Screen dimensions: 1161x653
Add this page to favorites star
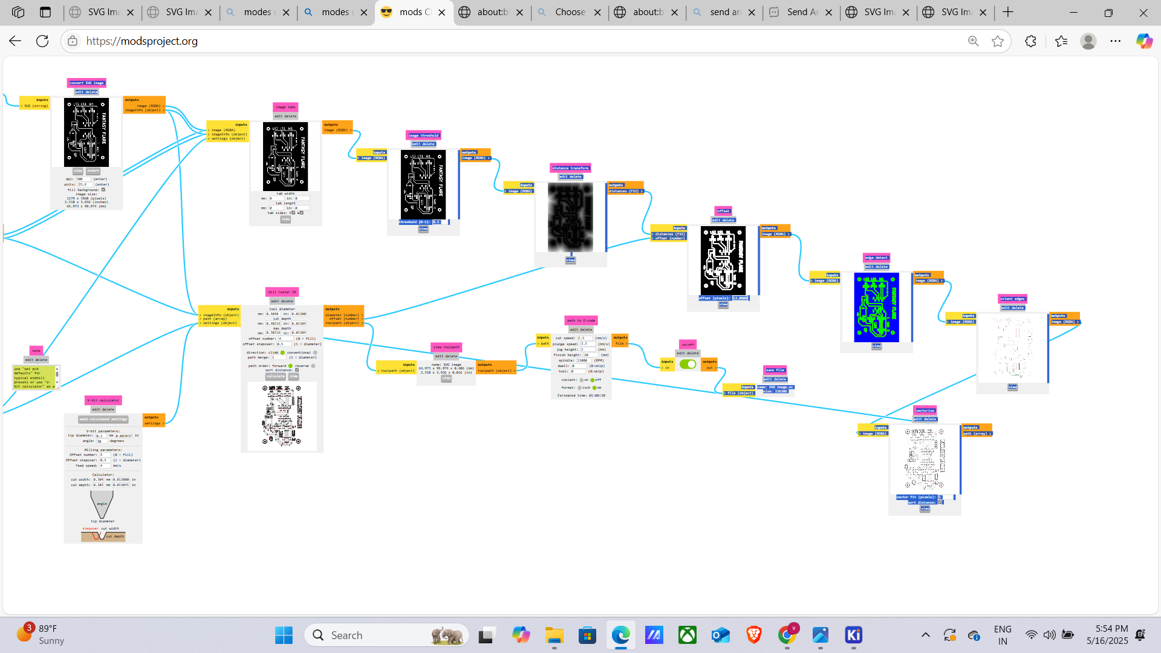pos(998,41)
